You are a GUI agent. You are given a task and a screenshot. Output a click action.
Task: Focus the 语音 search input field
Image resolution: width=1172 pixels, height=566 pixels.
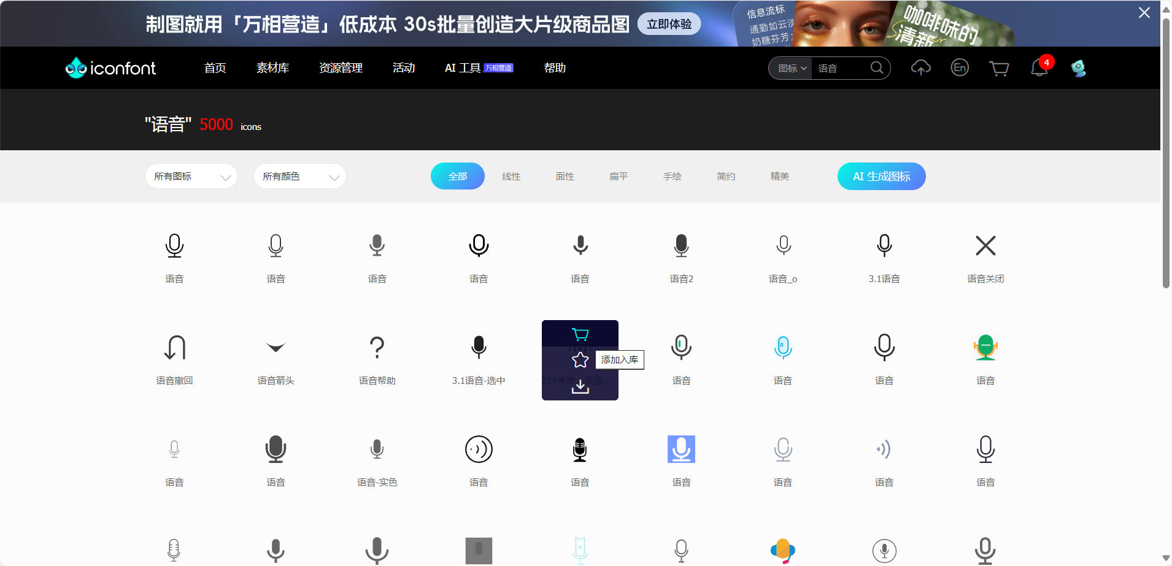(x=841, y=68)
